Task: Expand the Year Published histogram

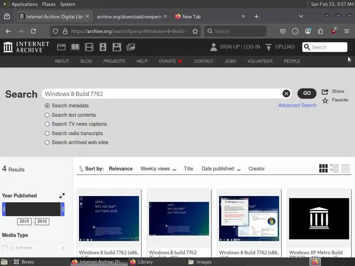Action: pyautogui.click(x=62, y=196)
